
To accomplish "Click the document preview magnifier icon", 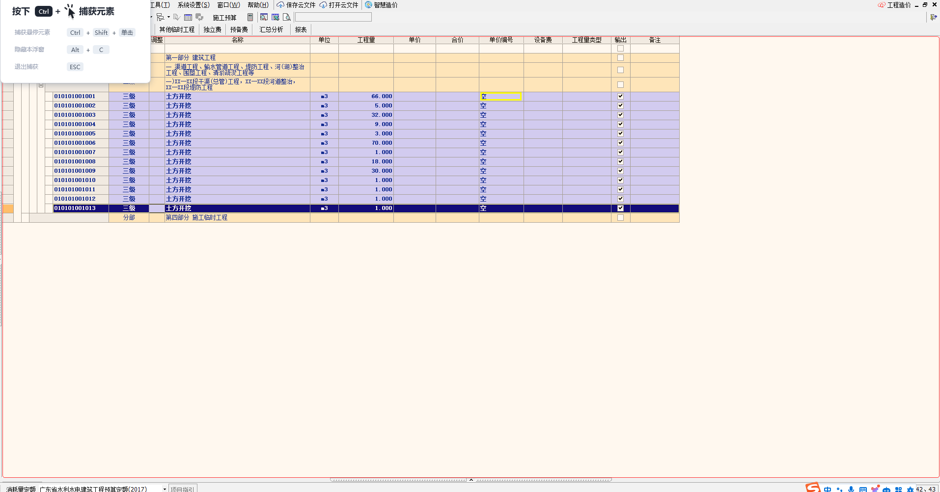I will (287, 17).
